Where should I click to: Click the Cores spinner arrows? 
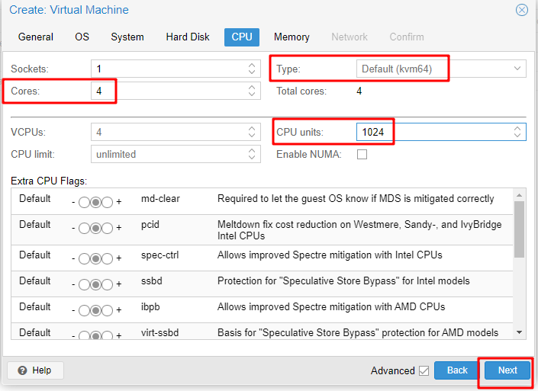(253, 91)
